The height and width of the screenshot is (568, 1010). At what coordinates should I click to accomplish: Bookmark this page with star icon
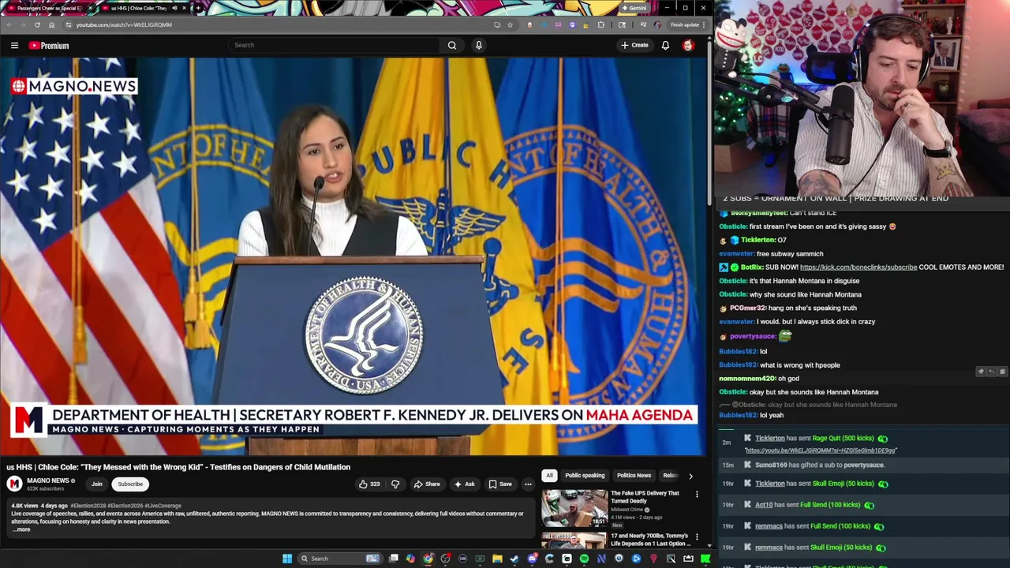pos(510,24)
